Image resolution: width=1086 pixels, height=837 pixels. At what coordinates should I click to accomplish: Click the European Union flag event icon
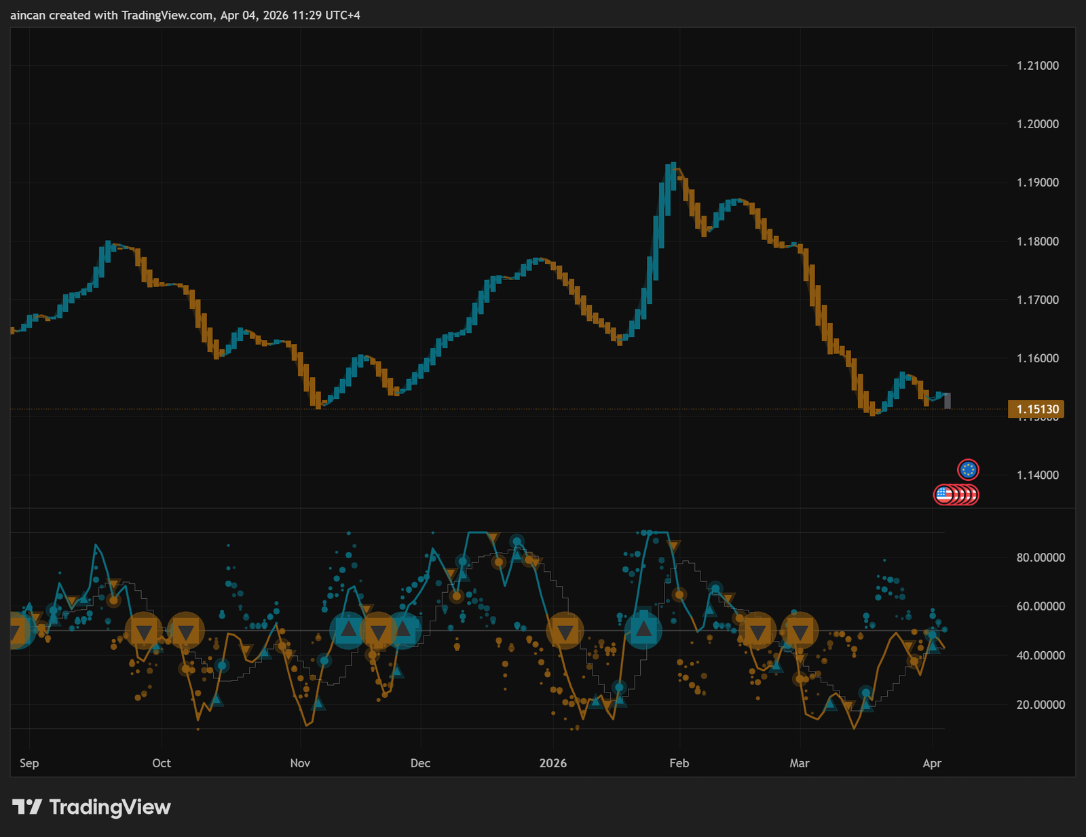(968, 469)
